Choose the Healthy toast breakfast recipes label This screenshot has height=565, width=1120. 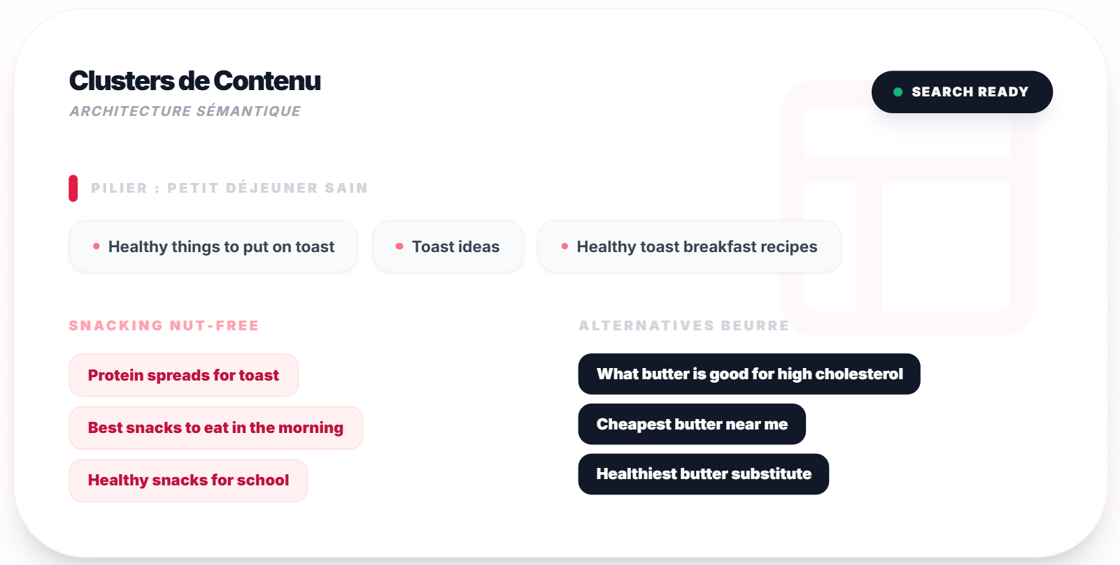click(697, 247)
